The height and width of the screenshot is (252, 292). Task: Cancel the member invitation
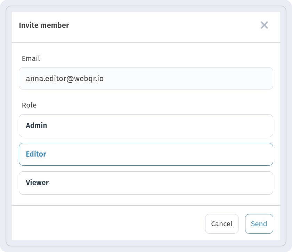point(222,224)
